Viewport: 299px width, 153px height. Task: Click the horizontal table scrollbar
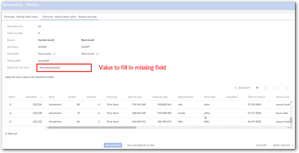[x=92, y=128]
